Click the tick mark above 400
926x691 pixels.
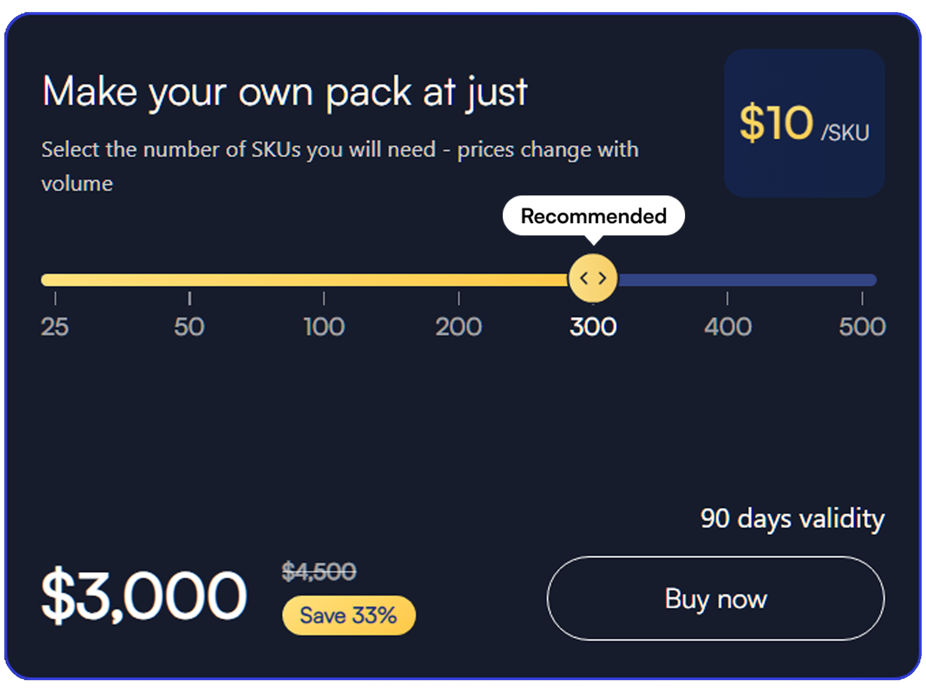(x=728, y=298)
